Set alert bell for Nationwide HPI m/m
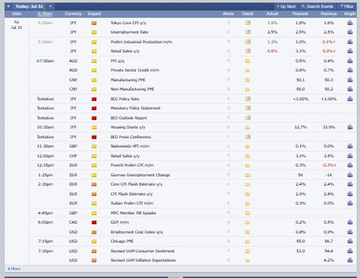The height and width of the screenshot is (278, 360). [228, 146]
